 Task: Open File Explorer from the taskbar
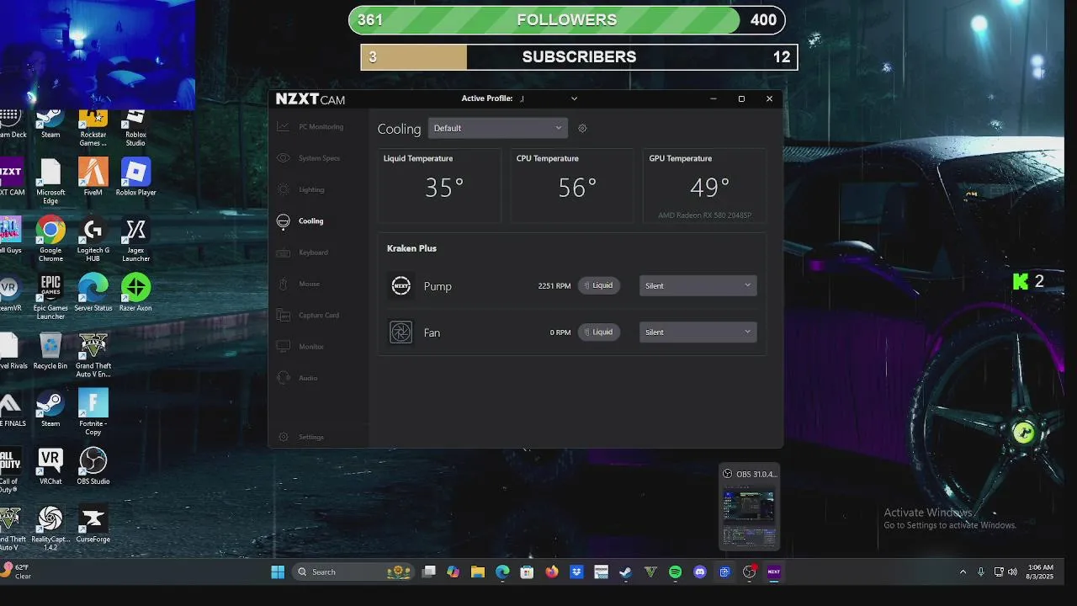coord(477,572)
